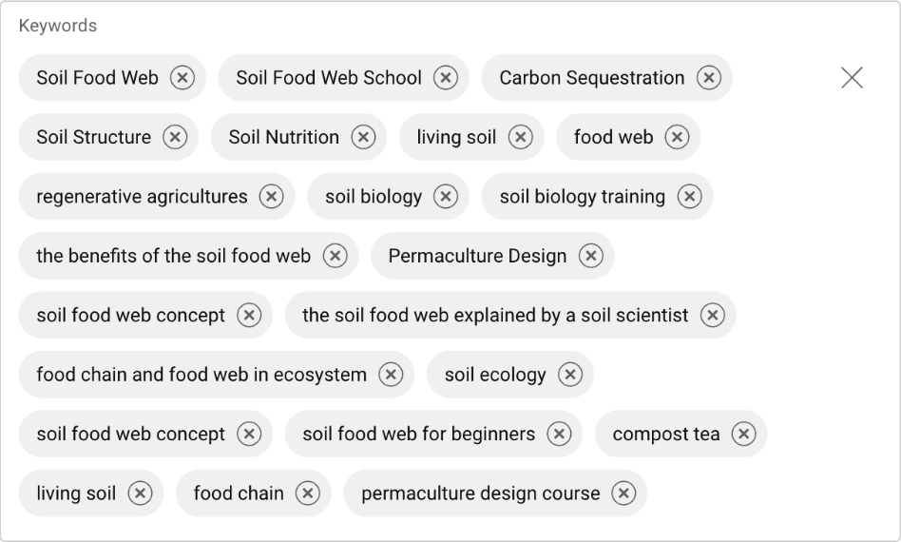Clear all keywords with the large X
This screenshot has height=542, width=901.
point(853,78)
